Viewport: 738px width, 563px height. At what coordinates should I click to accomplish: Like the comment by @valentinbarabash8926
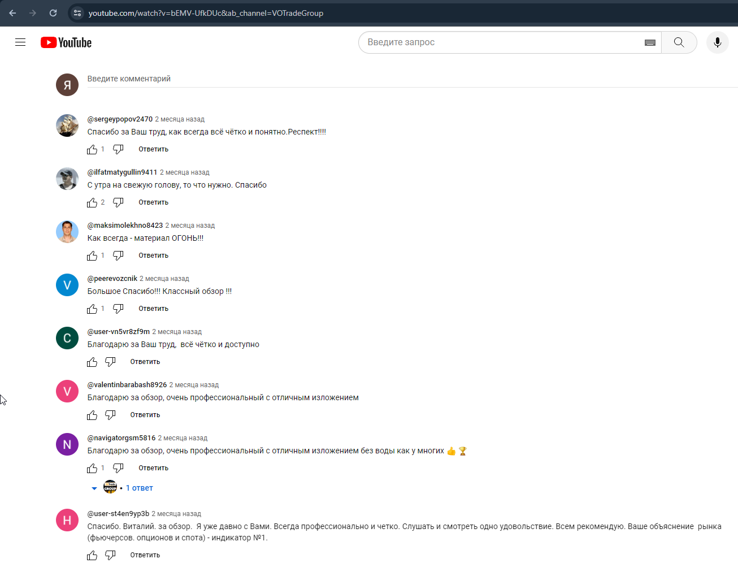(x=92, y=415)
